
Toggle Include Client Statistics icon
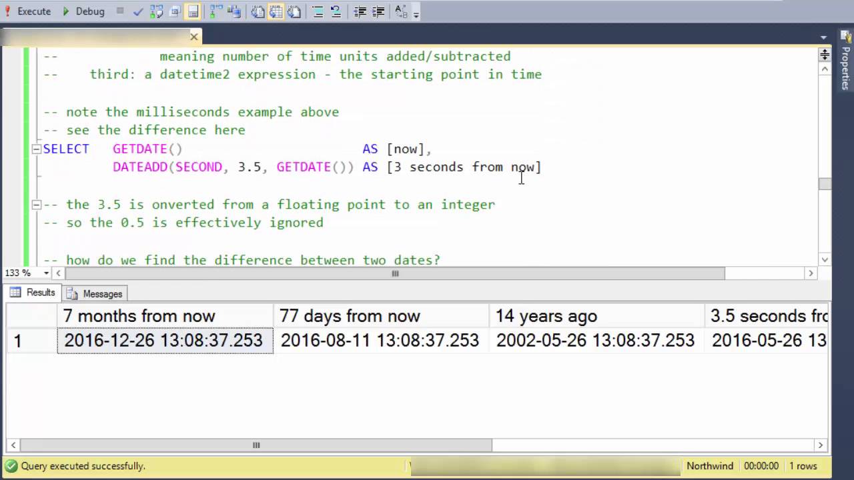click(234, 11)
